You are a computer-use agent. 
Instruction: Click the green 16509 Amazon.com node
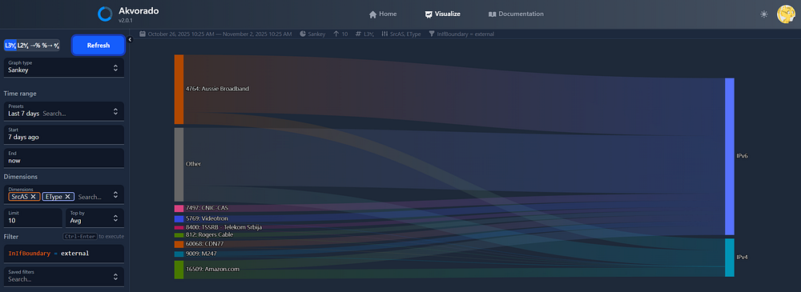[179, 270]
